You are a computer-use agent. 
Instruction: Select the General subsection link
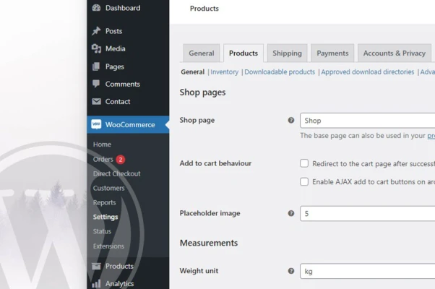(x=192, y=72)
